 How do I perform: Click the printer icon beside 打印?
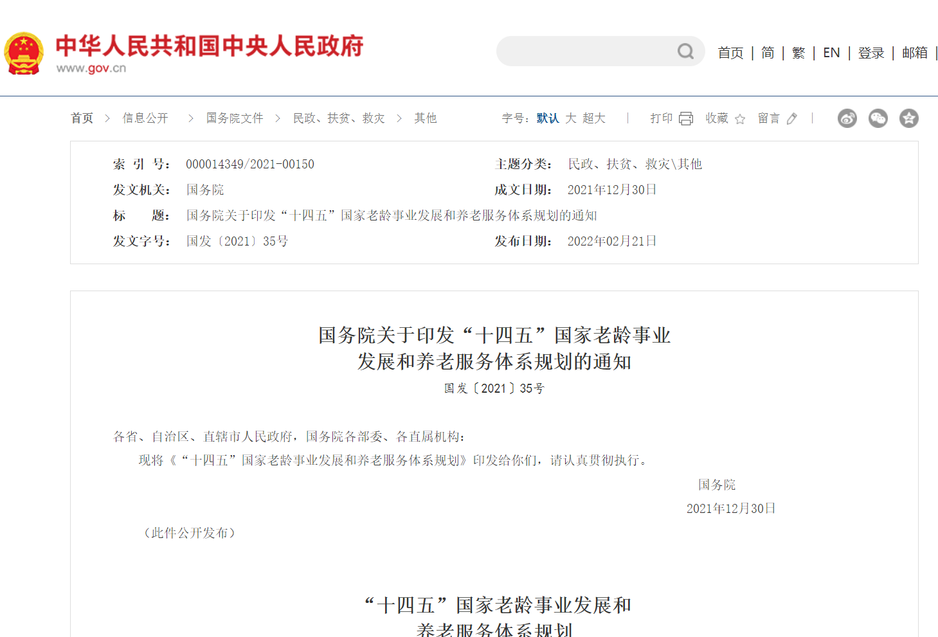[x=686, y=119]
